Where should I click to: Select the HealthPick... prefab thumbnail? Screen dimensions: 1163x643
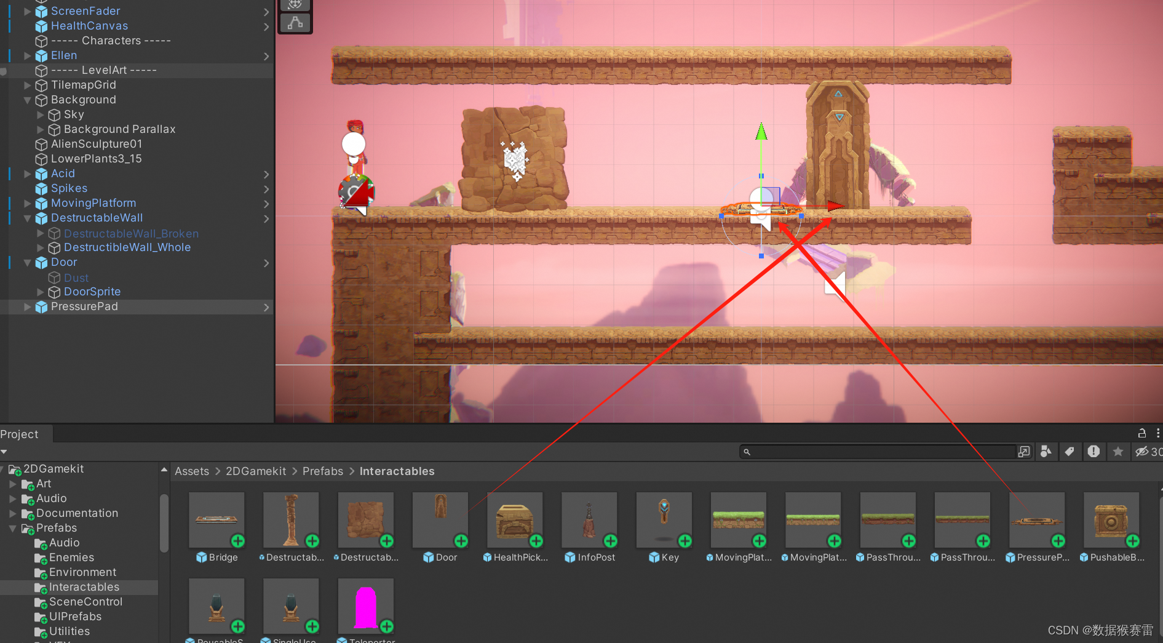(515, 520)
